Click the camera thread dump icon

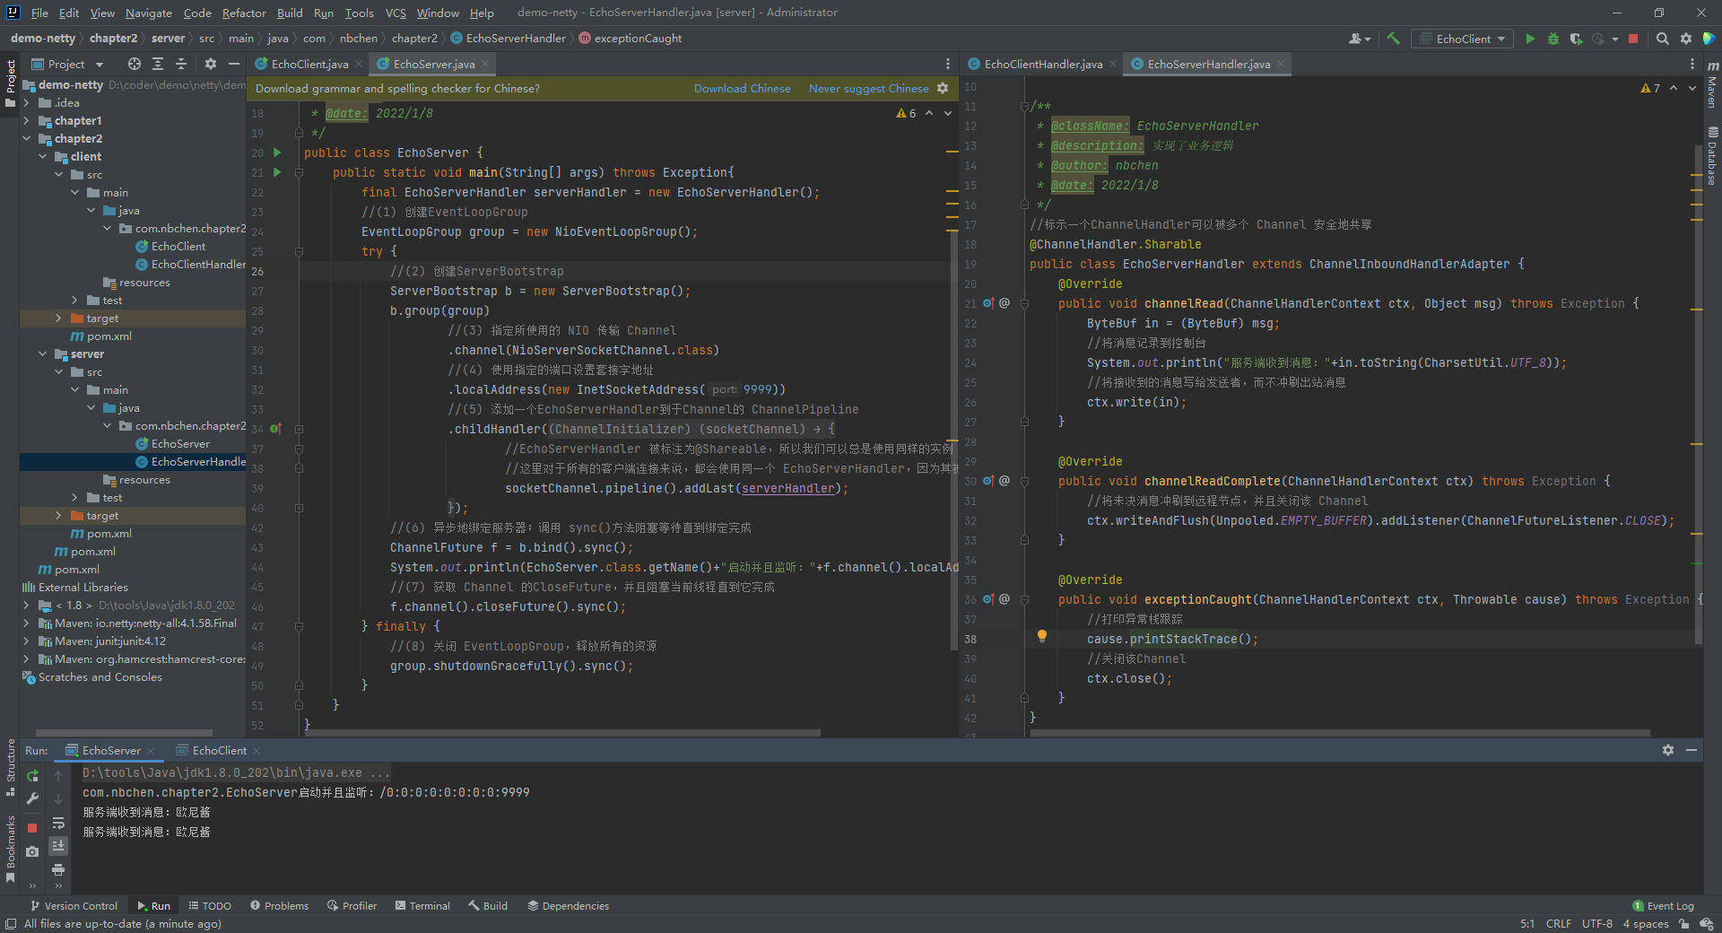click(32, 851)
